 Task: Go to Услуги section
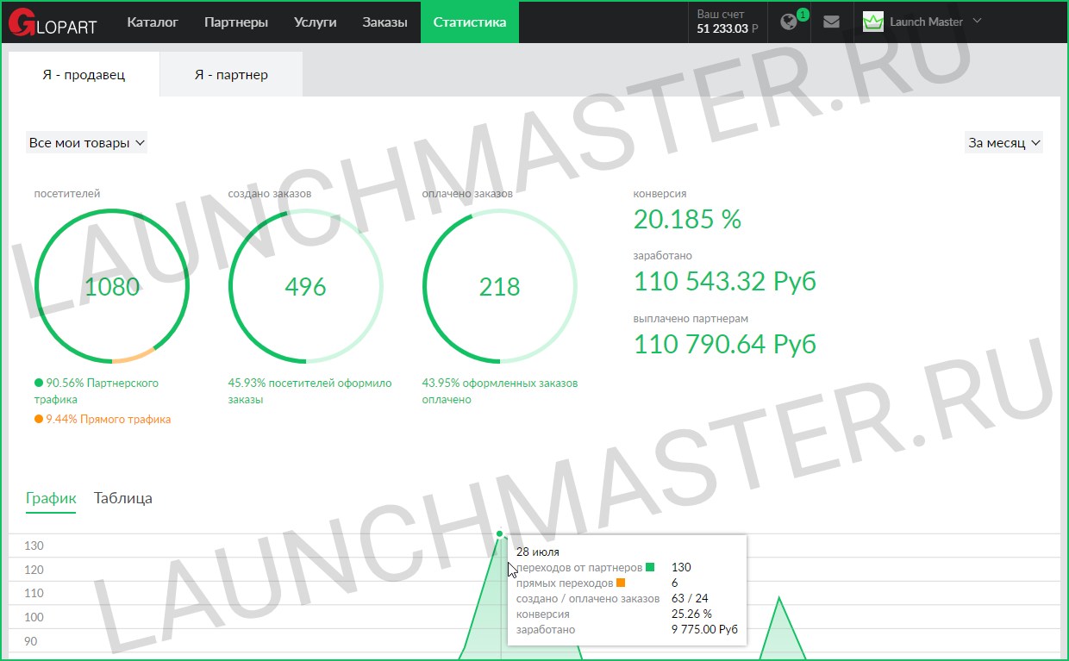tap(315, 22)
